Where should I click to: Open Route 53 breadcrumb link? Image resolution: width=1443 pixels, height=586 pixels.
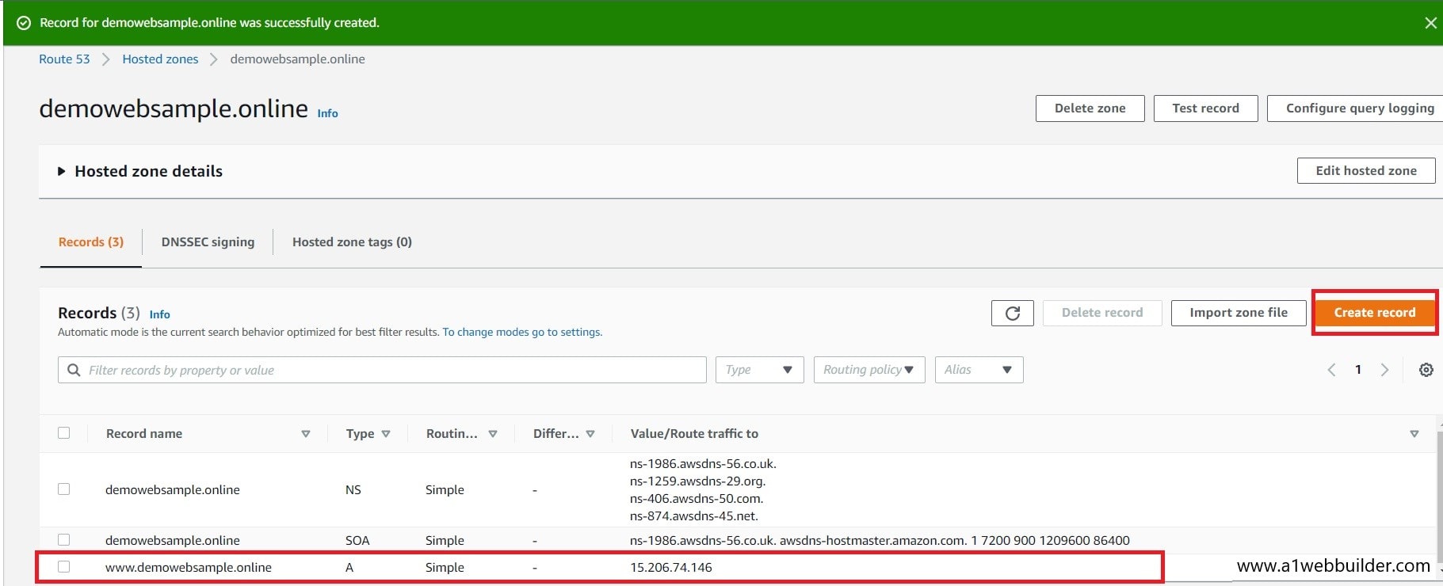pyautogui.click(x=64, y=59)
